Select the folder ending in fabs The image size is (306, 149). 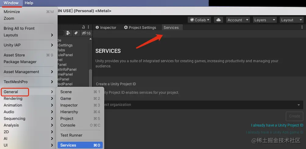(62, 50)
